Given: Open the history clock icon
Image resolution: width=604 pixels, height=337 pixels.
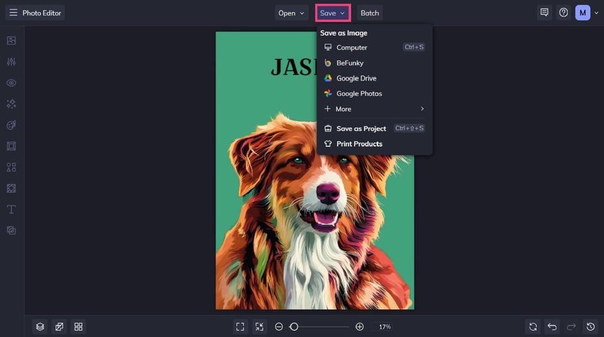Looking at the screenshot, I should [x=591, y=327].
